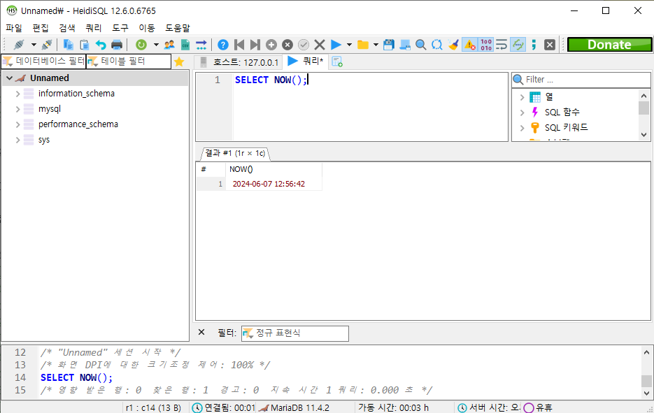Click the Clear broom icon
The width and height of the screenshot is (654, 413).
click(453, 45)
